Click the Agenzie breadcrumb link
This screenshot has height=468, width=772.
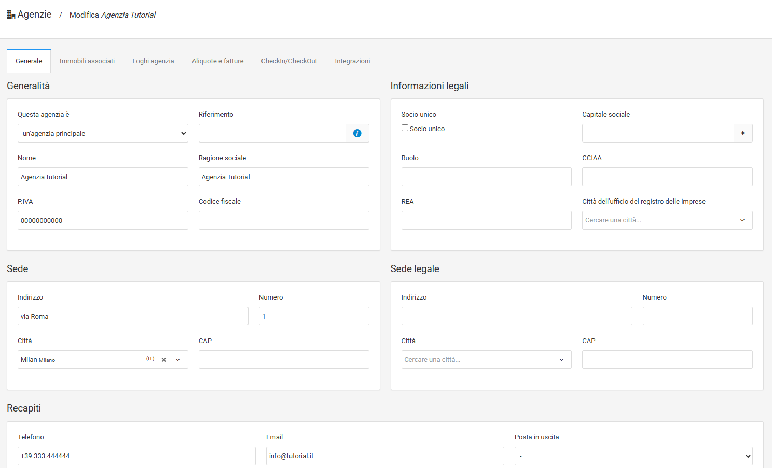(x=34, y=15)
